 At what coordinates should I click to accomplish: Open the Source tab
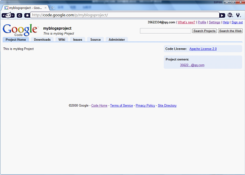point(95,39)
